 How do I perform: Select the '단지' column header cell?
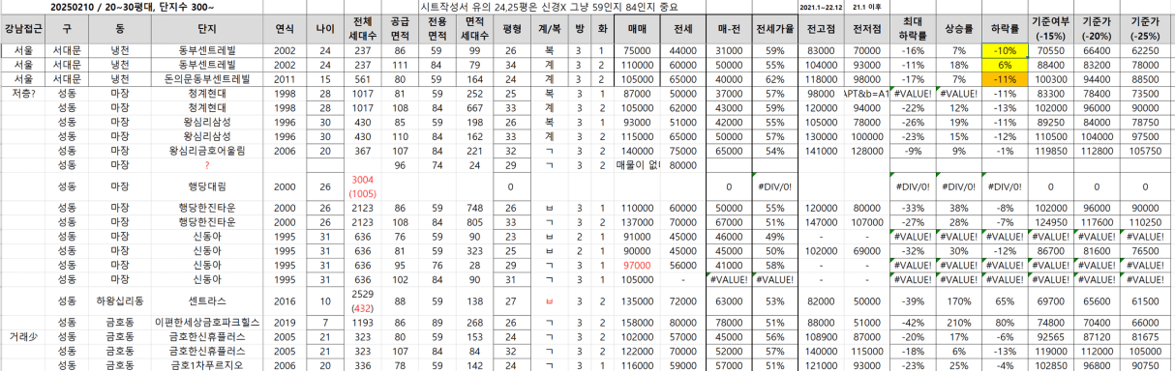pyautogui.click(x=207, y=28)
